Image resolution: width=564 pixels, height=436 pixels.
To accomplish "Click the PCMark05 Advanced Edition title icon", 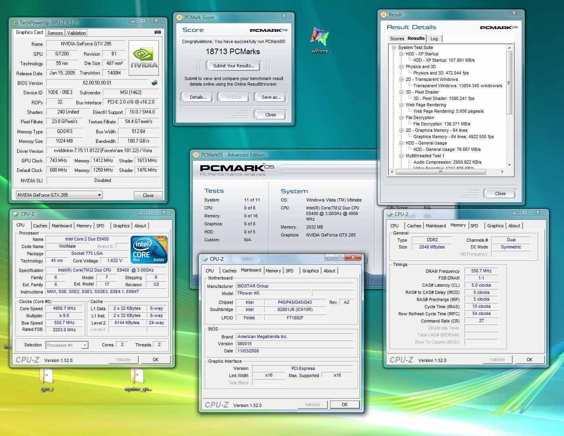I will click(196, 155).
